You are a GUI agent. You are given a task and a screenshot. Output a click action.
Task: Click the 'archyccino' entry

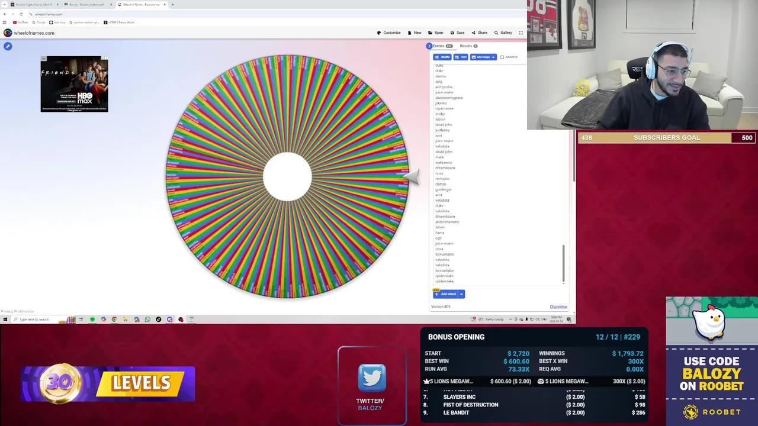point(444,87)
